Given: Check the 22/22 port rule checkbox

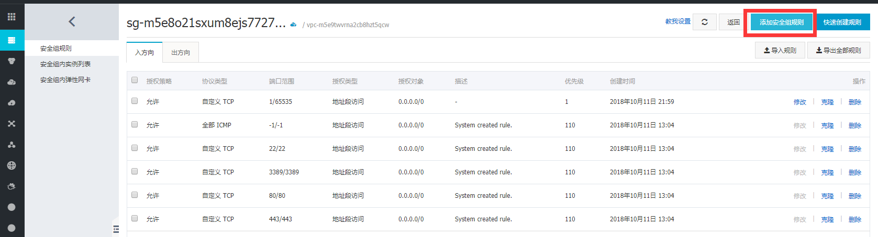Looking at the screenshot, I should [135, 148].
